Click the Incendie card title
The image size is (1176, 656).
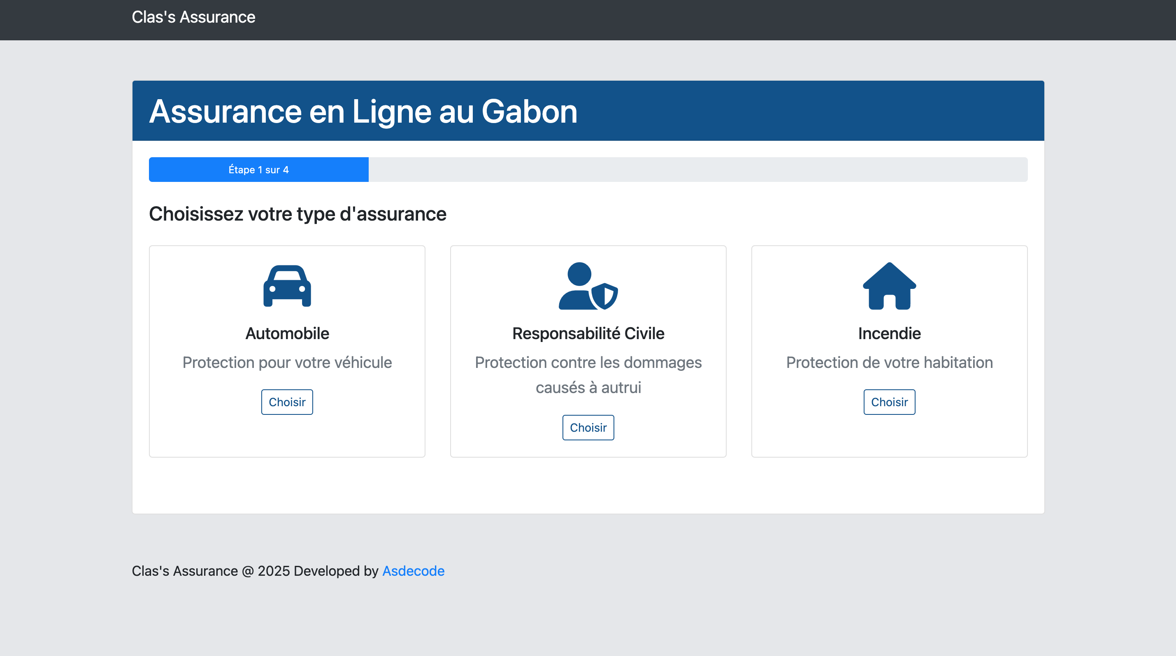pyautogui.click(x=889, y=333)
